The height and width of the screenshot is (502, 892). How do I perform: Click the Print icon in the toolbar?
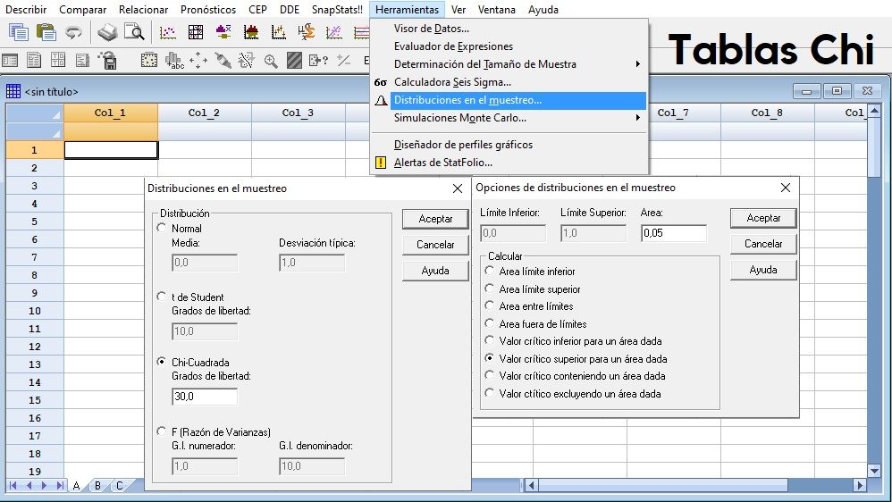[x=107, y=33]
